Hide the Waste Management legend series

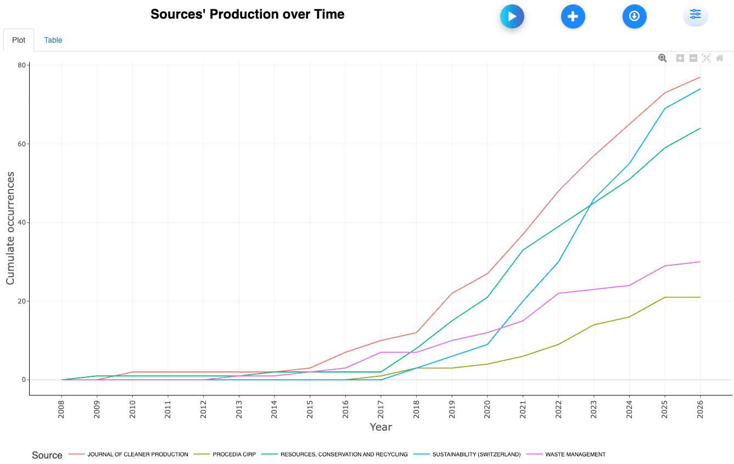click(x=575, y=454)
